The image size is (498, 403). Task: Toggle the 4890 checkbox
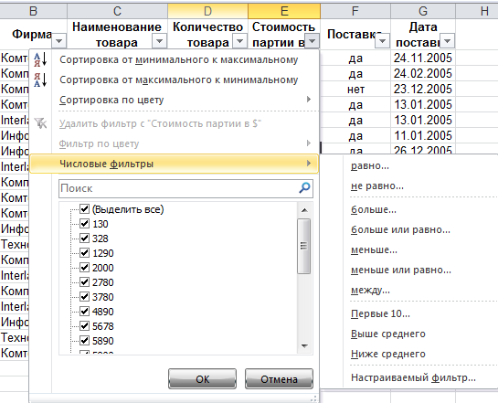coord(84,312)
